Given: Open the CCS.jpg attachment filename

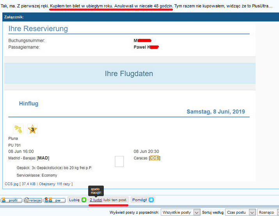Looking at the screenshot, I should (11, 184).
